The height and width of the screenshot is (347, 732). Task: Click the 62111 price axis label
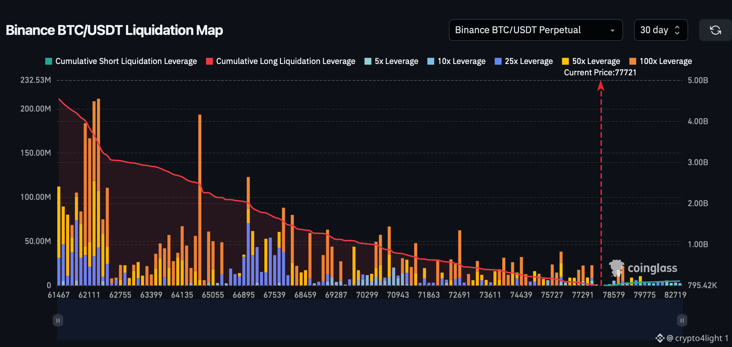[x=89, y=295]
